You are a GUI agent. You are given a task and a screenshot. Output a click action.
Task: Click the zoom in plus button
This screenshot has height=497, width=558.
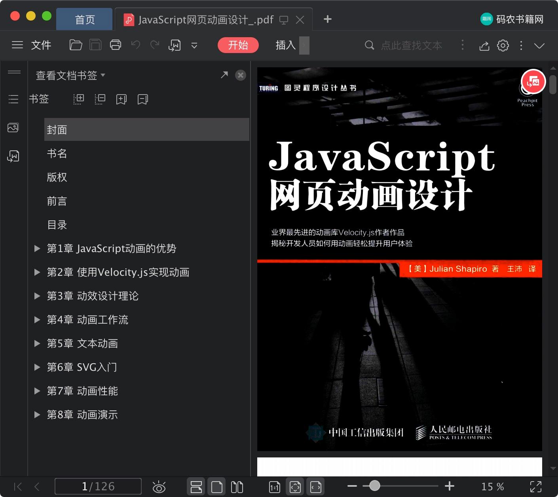coord(450,486)
